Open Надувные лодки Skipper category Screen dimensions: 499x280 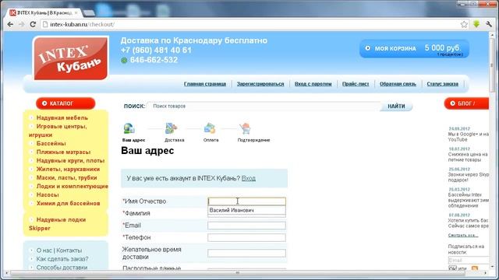57,224
